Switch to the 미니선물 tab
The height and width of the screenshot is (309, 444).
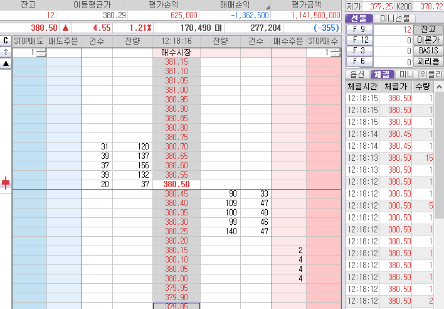pyautogui.click(x=394, y=18)
